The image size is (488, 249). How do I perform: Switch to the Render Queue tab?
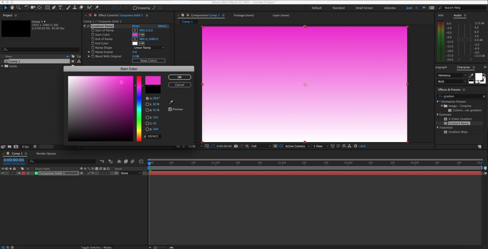(46, 154)
